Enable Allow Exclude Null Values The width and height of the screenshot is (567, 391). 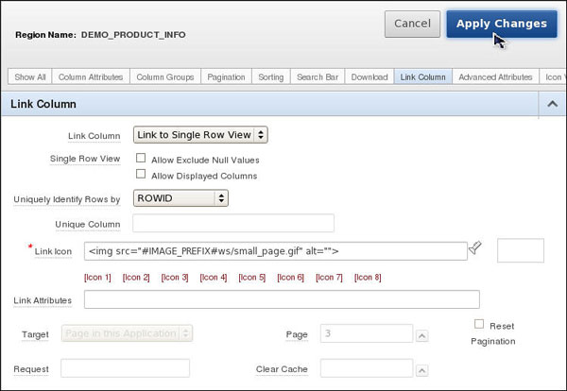coord(141,159)
